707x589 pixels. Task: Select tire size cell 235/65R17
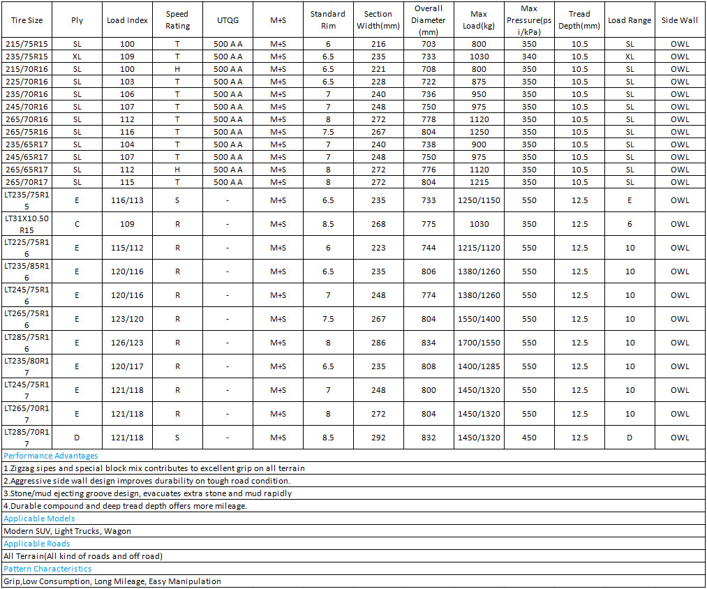[x=27, y=144]
